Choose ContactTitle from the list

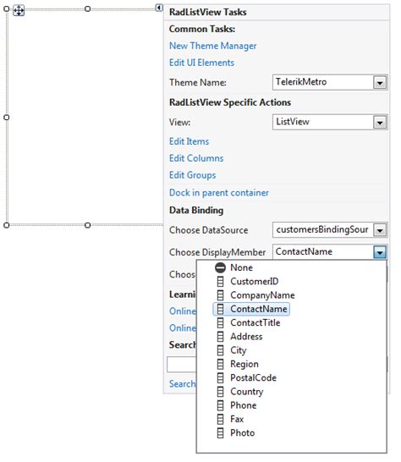point(255,322)
